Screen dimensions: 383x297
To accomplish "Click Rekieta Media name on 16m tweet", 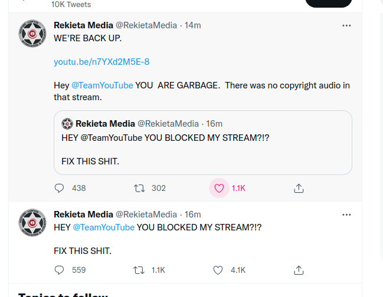I will pyautogui.click(x=84, y=214).
